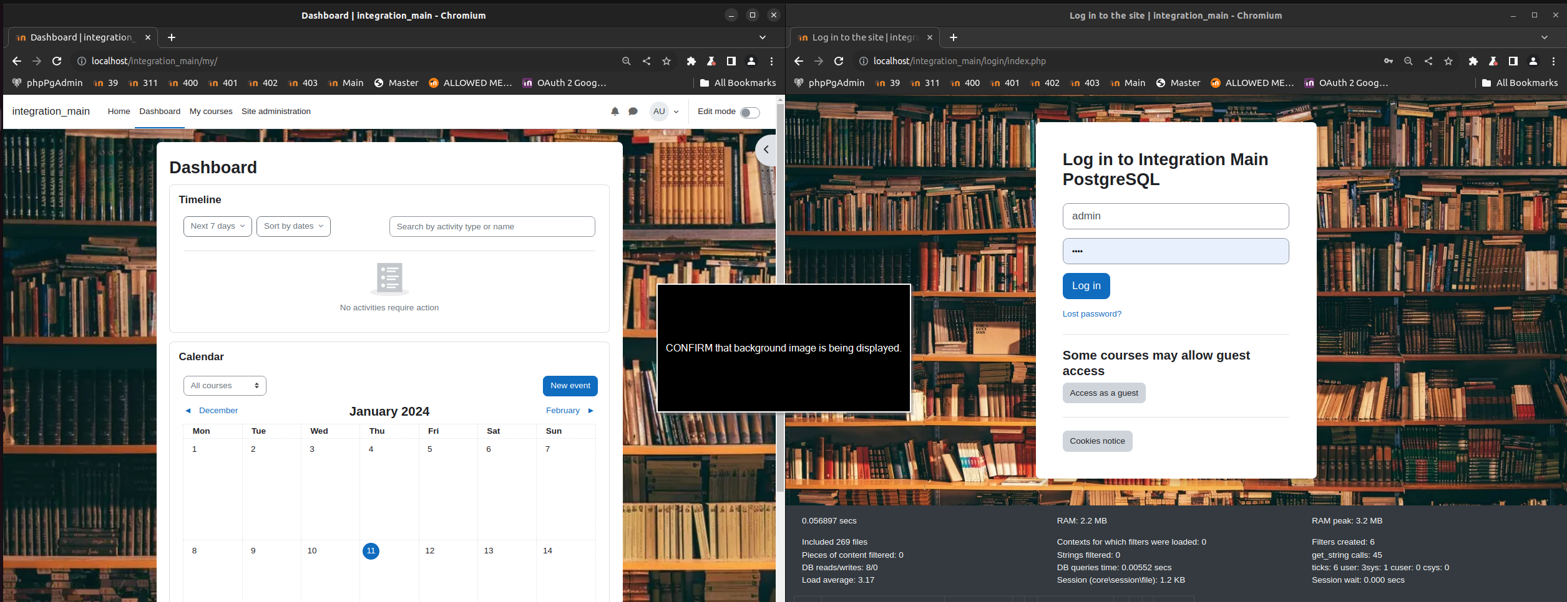Open the zoom magnifier icon in Dashboard window

[627, 61]
